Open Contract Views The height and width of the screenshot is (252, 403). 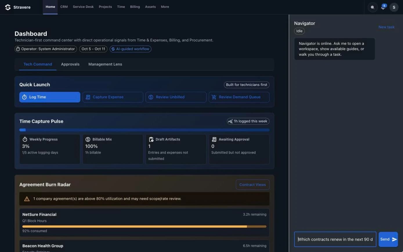(x=253, y=185)
